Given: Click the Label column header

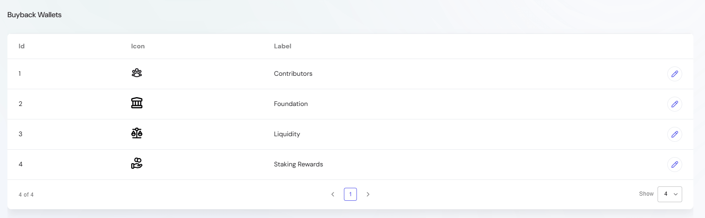Looking at the screenshot, I should pos(282,46).
